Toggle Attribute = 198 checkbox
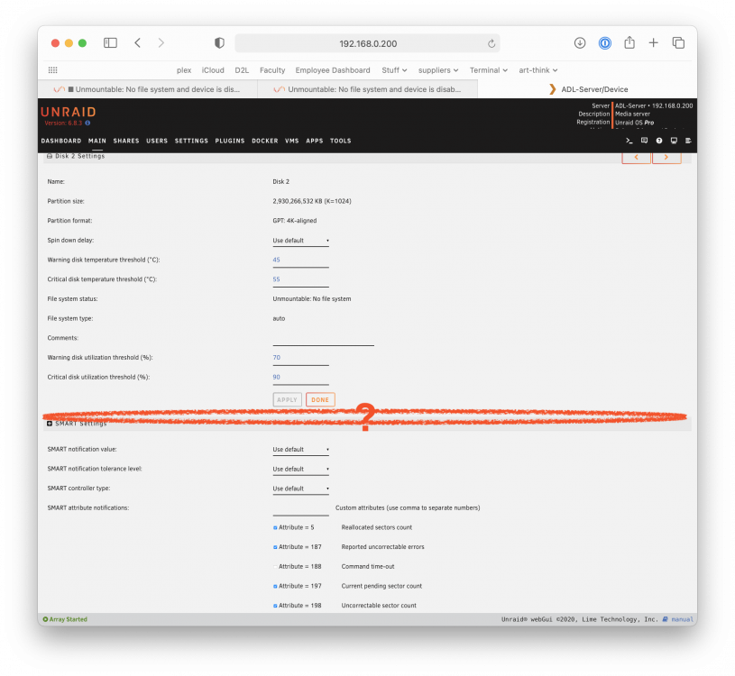735x676 pixels. (x=275, y=606)
